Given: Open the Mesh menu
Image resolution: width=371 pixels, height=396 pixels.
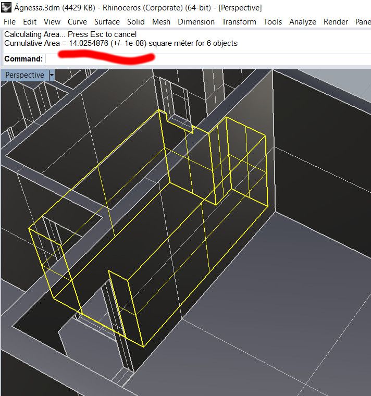Looking at the screenshot, I should pyautogui.click(x=161, y=22).
